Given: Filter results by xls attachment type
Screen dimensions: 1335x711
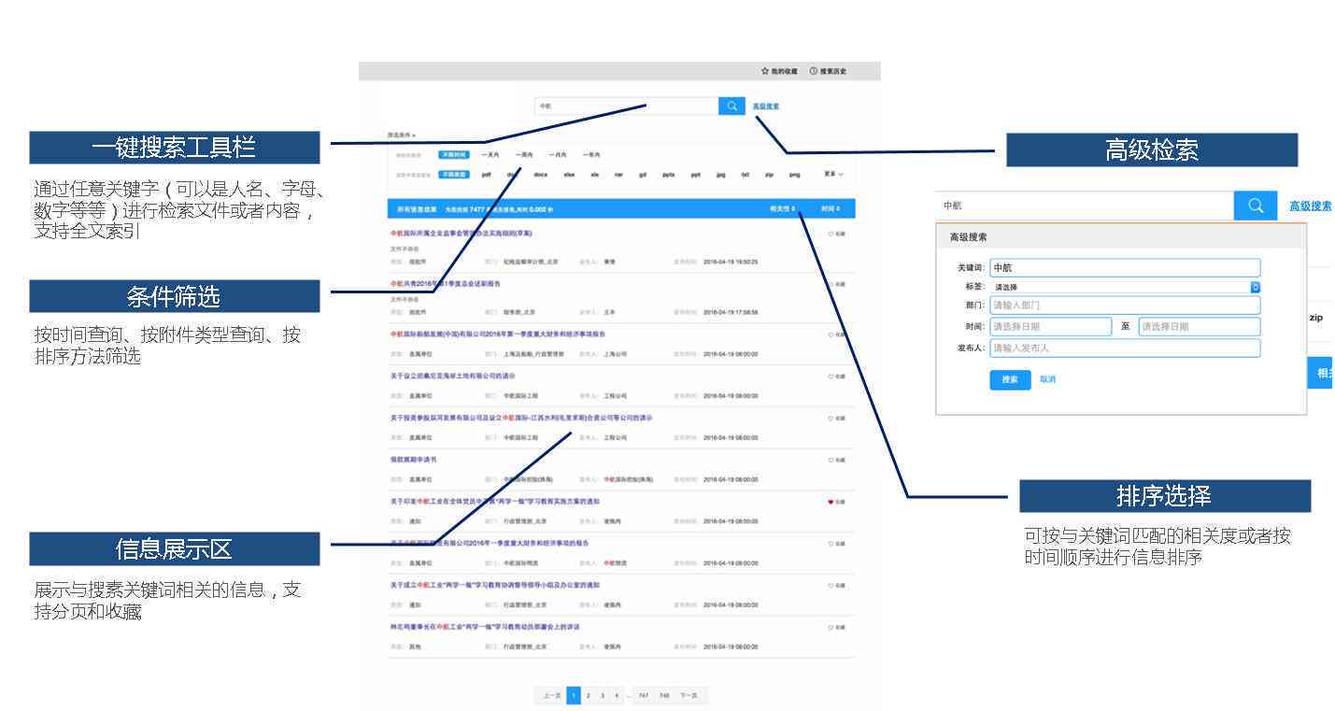Looking at the screenshot, I should (595, 174).
